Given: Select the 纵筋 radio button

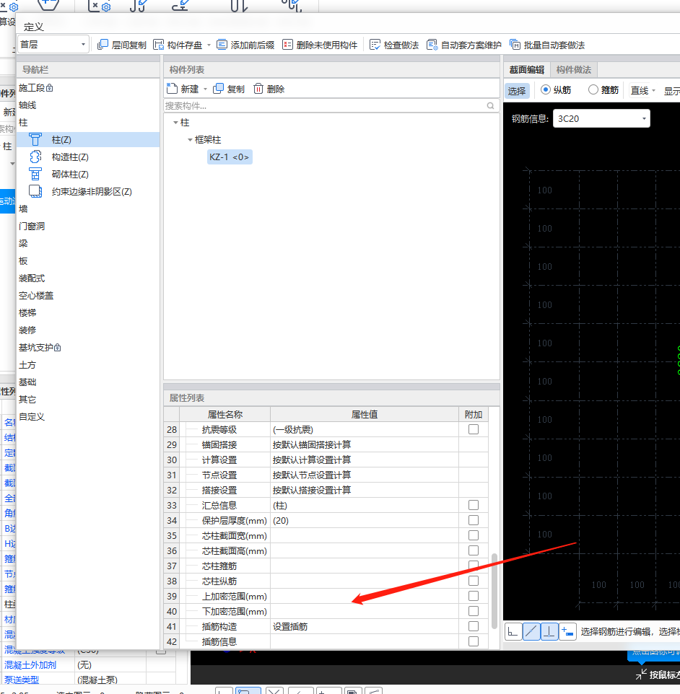Looking at the screenshot, I should pyautogui.click(x=546, y=89).
